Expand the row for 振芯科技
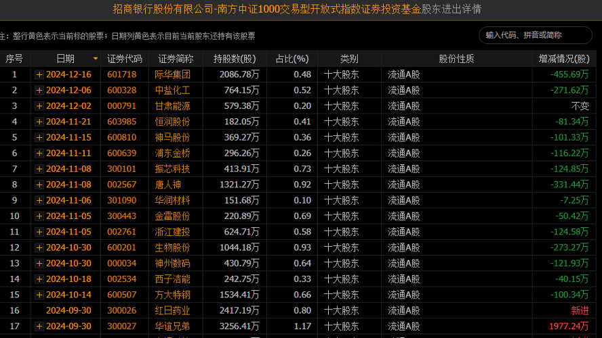 [39, 169]
